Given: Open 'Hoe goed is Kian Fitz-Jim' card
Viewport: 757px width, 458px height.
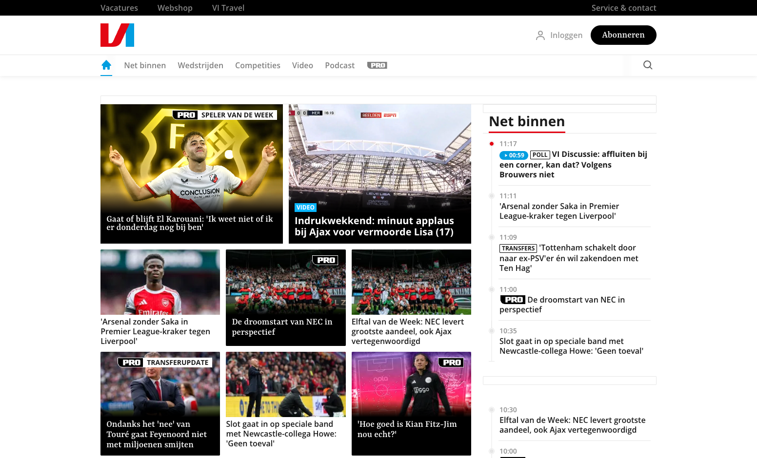Looking at the screenshot, I should pos(411,403).
